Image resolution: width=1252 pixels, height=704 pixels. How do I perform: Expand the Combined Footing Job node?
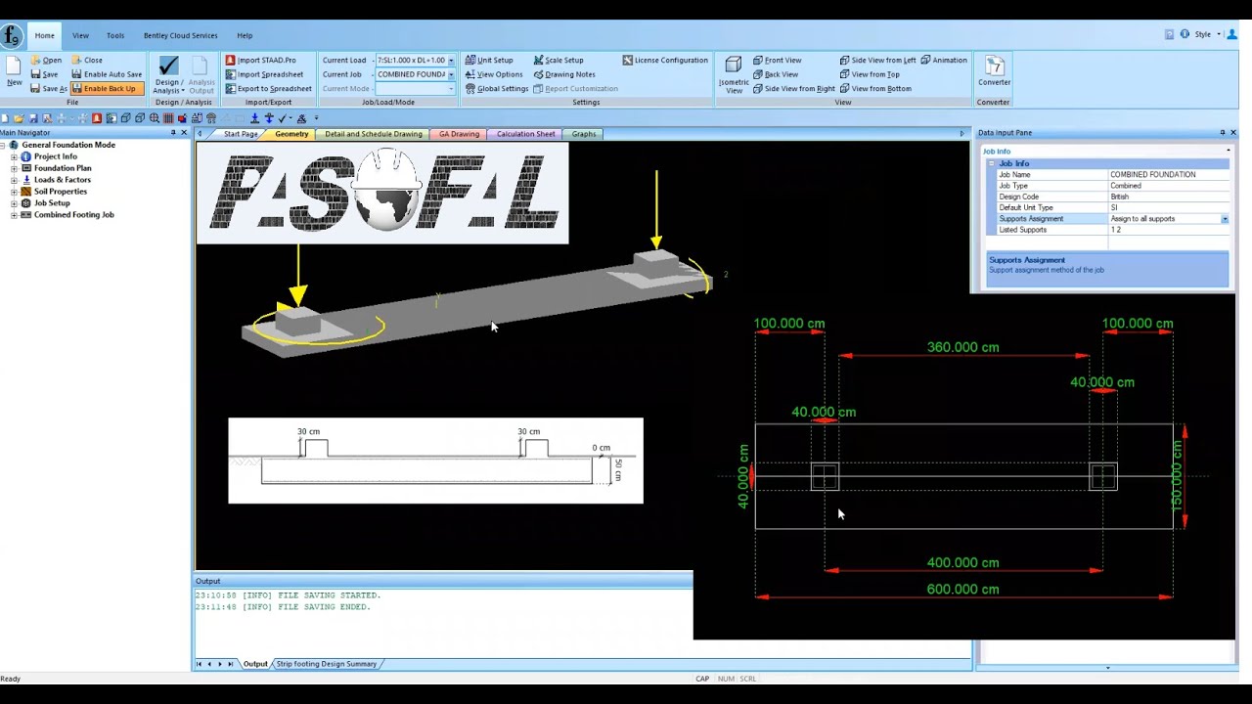pos(15,215)
